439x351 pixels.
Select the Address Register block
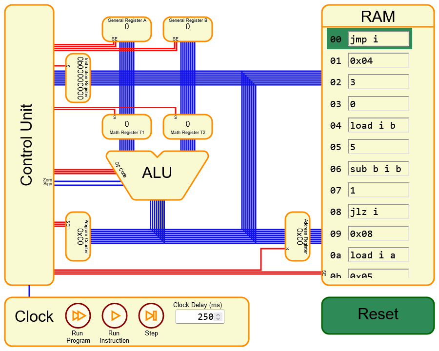[x=298, y=236]
